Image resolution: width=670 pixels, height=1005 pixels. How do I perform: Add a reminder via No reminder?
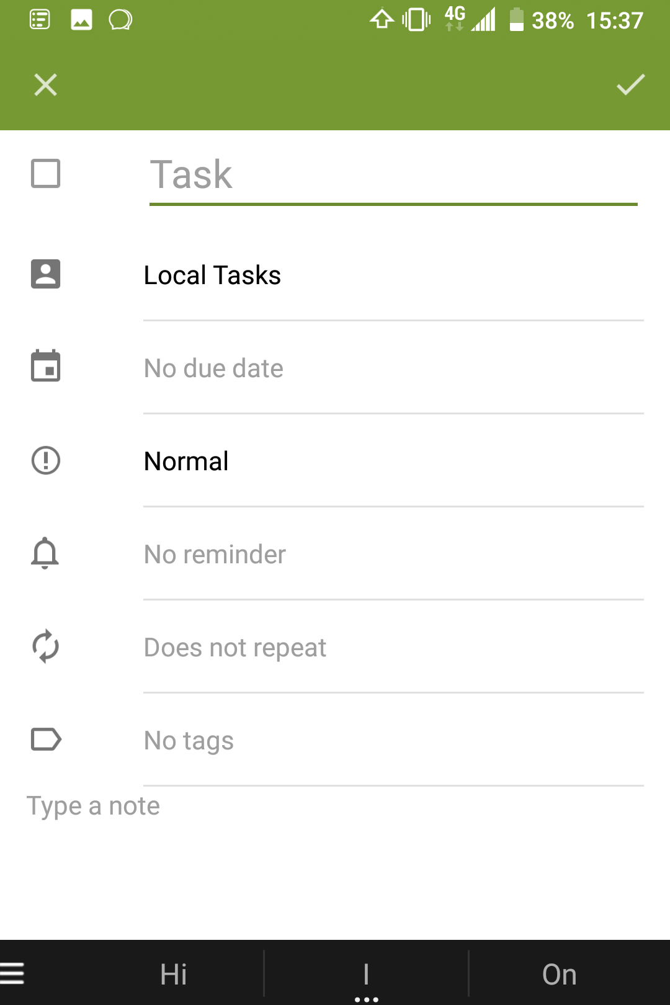393,554
